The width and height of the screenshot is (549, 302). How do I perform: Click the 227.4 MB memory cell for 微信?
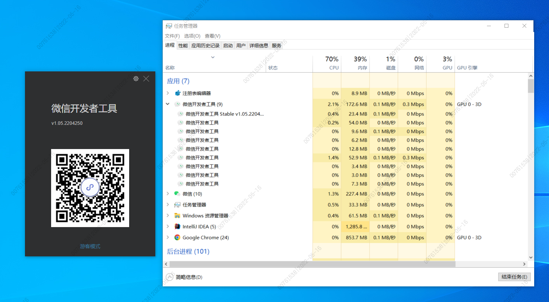click(x=355, y=194)
